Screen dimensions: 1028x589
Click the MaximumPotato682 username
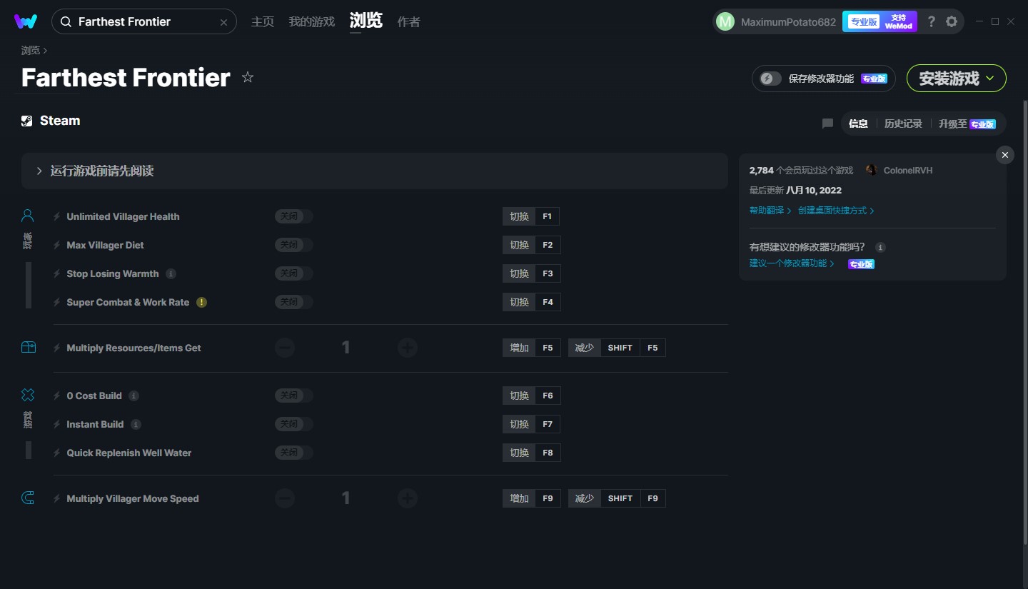[788, 22]
